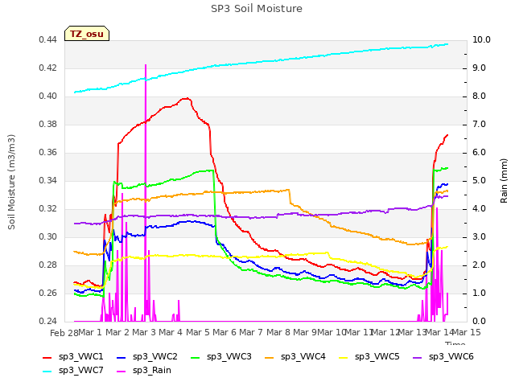515x386 pixels.
Task: Click the 0.38 left axis tick label
Action: click(x=48, y=125)
